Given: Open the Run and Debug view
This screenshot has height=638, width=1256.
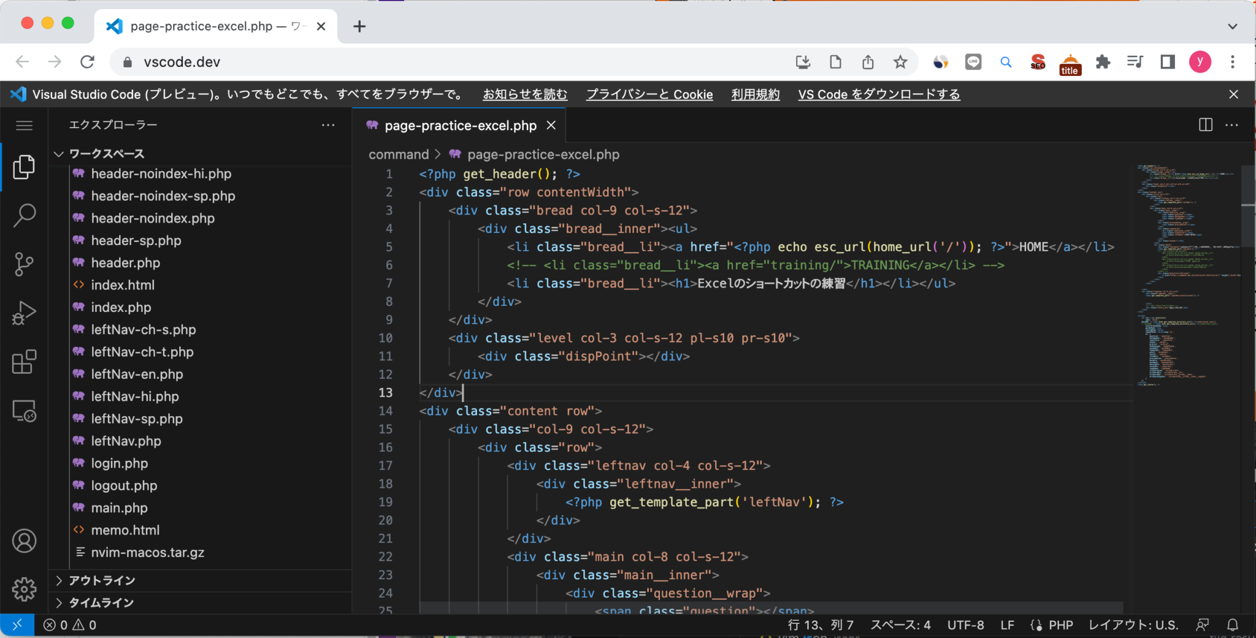Looking at the screenshot, I should [x=24, y=313].
